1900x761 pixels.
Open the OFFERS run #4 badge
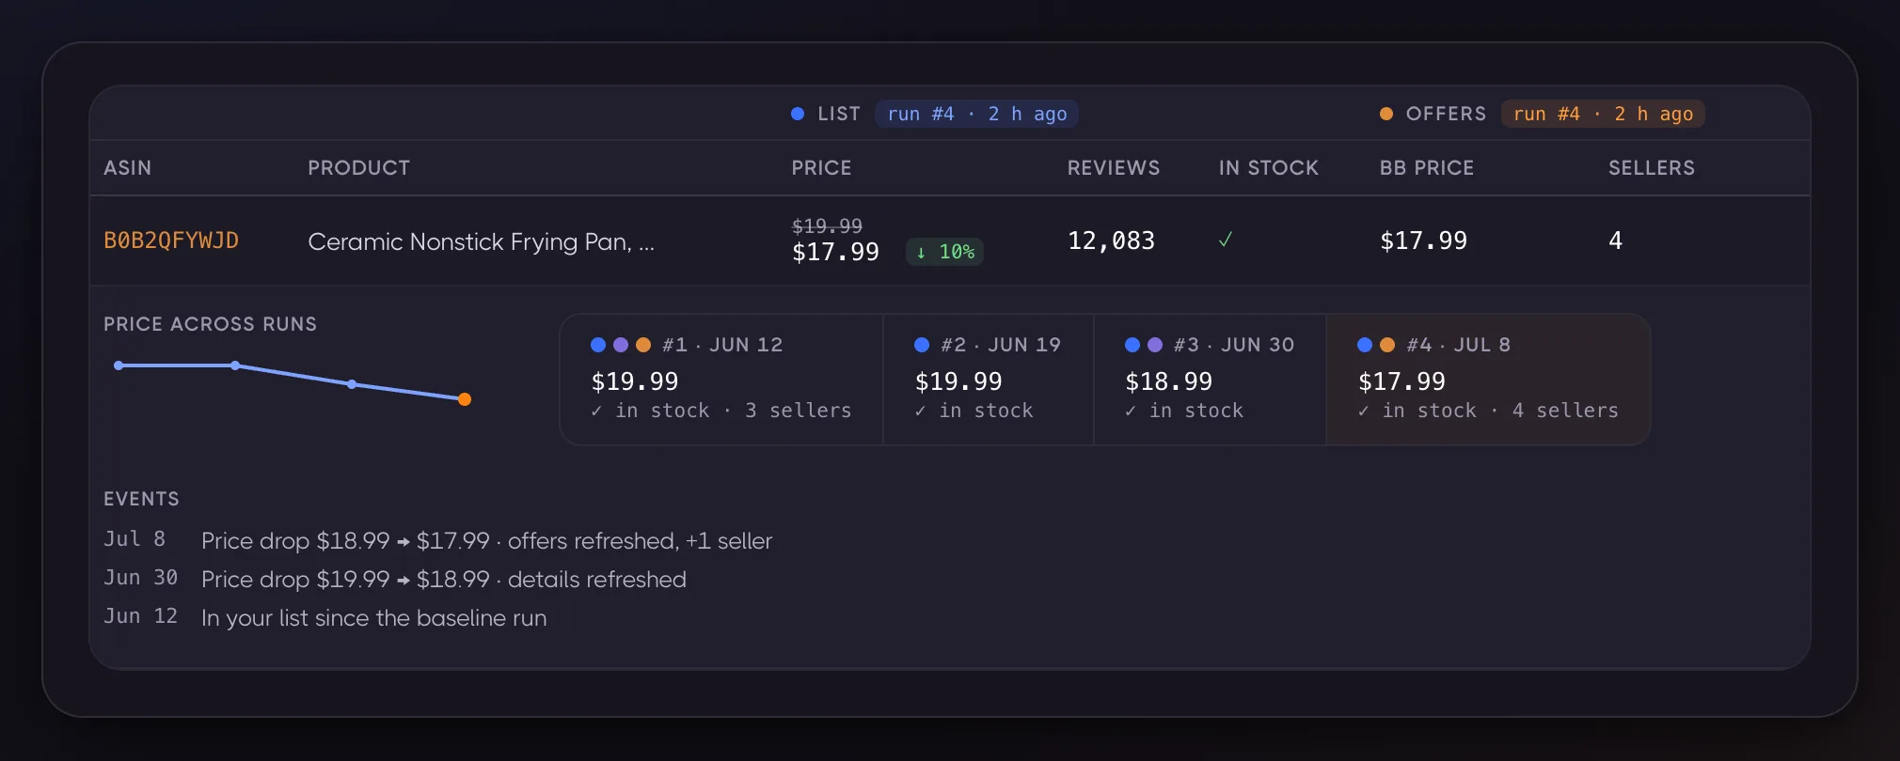coord(1603,114)
